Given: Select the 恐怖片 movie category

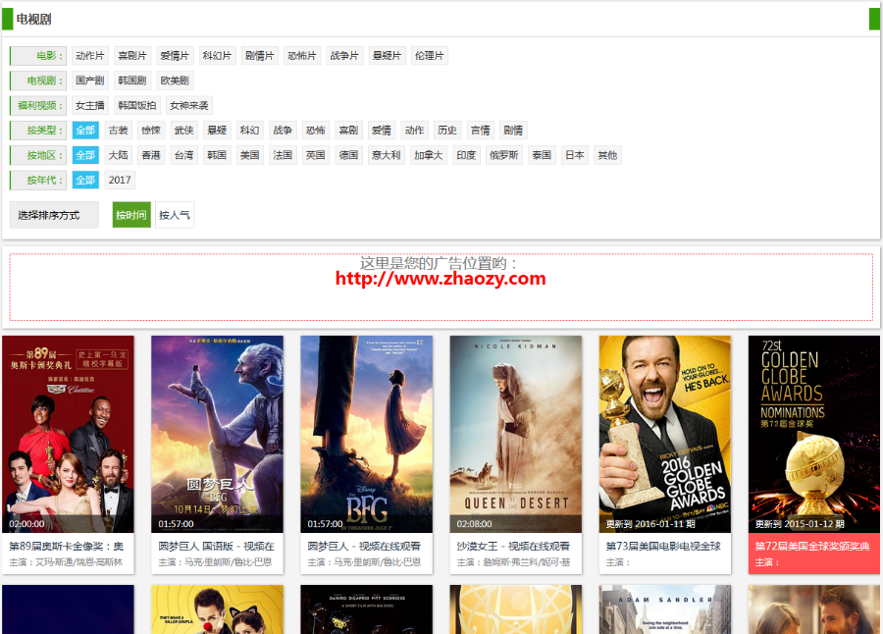Looking at the screenshot, I should coord(302,56).
